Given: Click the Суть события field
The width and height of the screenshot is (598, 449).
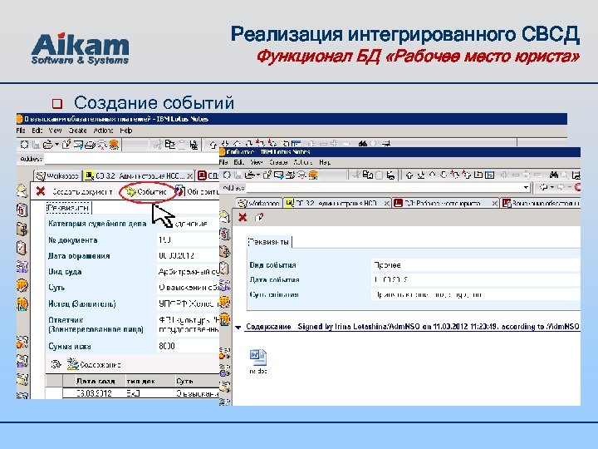Looking at the screenshot, I should coord(476,294).
